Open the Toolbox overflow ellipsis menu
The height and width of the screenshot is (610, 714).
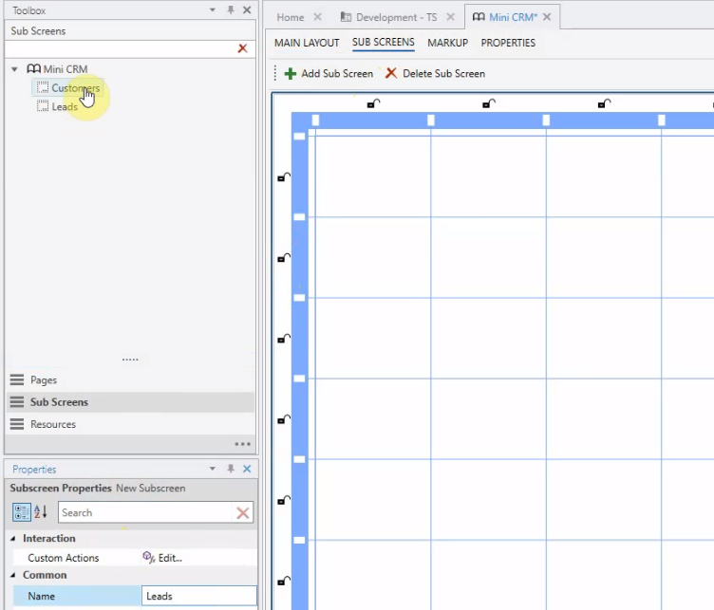click(x=243, y=444)
